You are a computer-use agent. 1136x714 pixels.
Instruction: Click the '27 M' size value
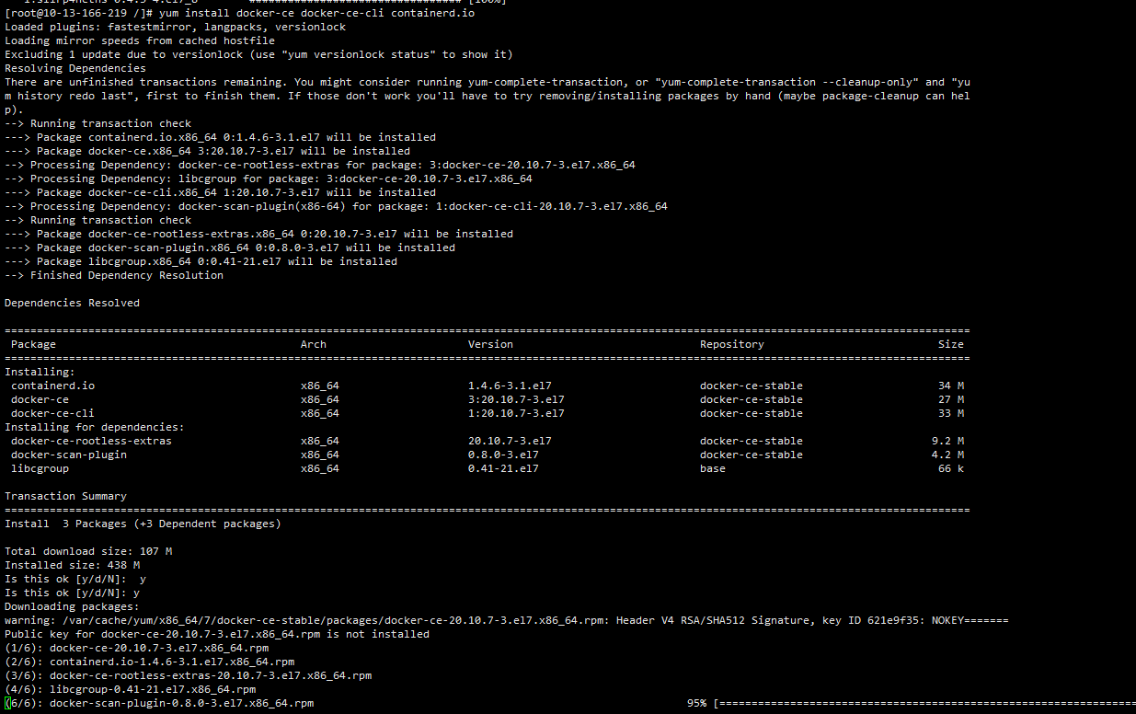(951, 399)
